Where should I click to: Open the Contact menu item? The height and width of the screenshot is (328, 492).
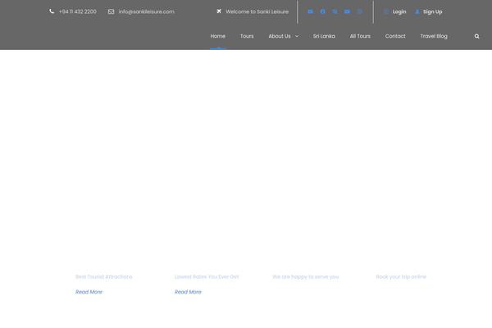(395, 36)
